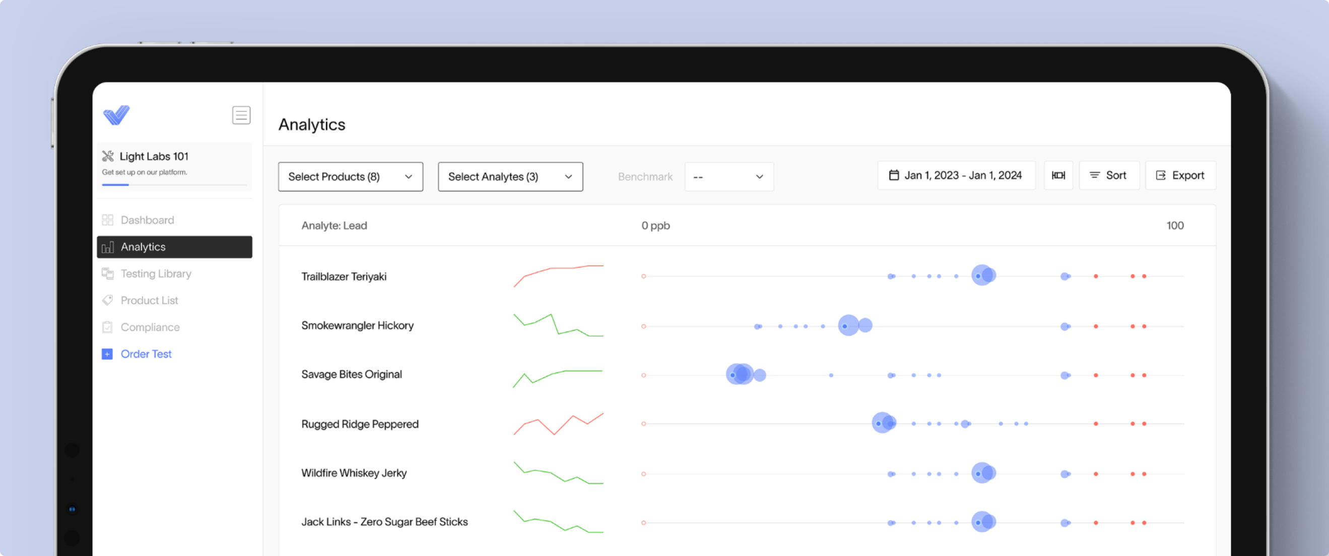1329x556 pixels.
Task: Click the Light Labs 101 setup progress bar
Action: (x=174, y=185)
